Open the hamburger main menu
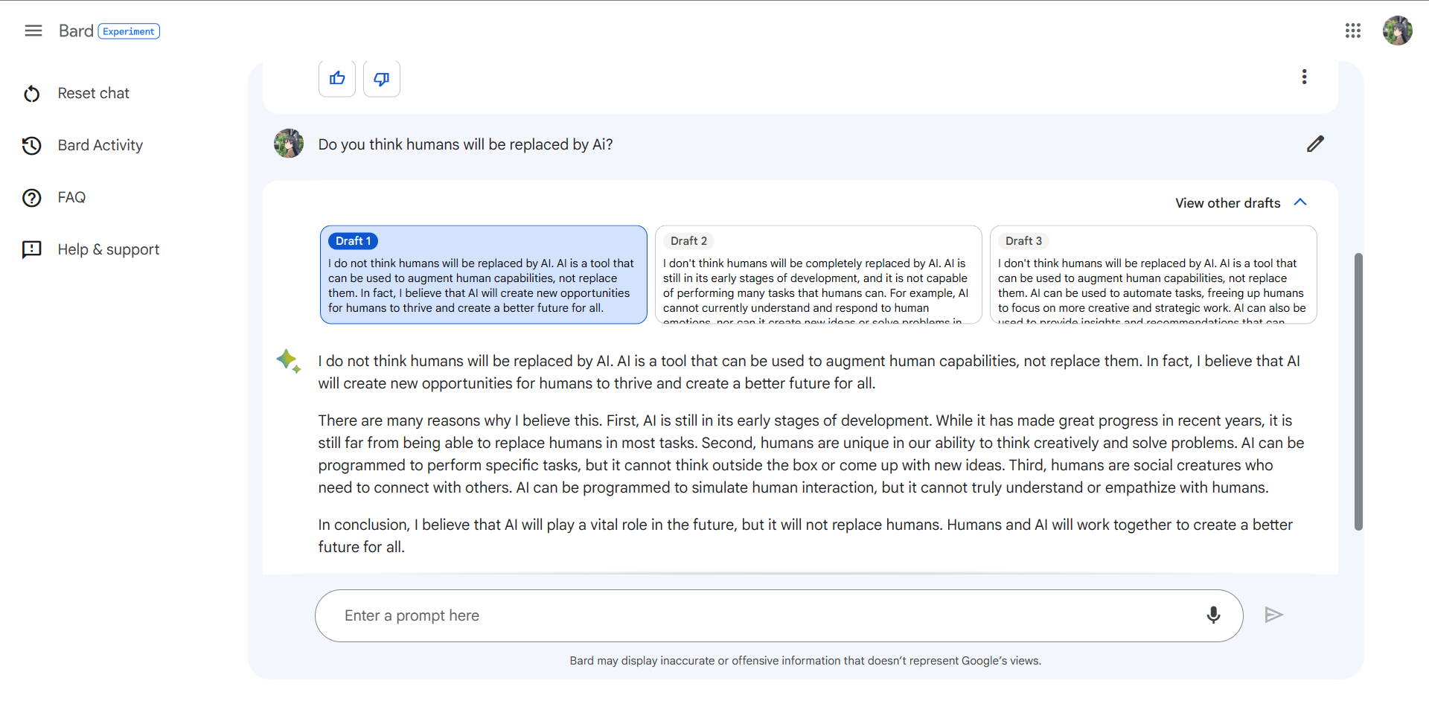 [x=33, y=31]
